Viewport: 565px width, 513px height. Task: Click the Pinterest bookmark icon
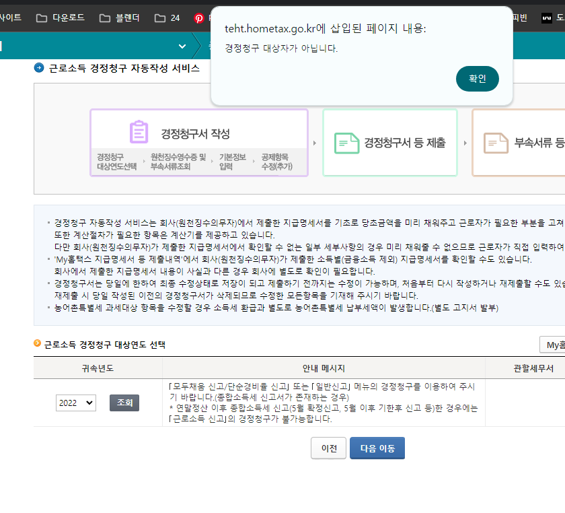[x=199, y=18]
